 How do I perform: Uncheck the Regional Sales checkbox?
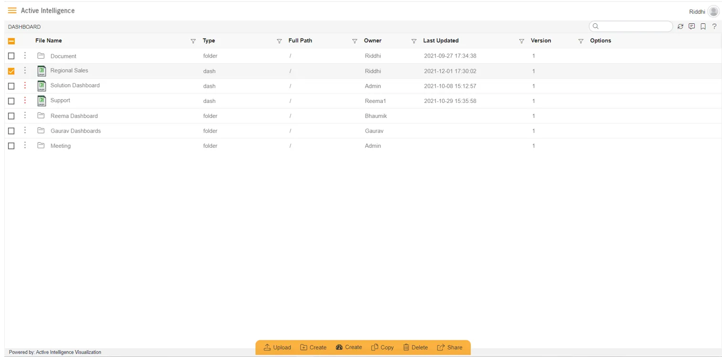click(x=11, y=71)
